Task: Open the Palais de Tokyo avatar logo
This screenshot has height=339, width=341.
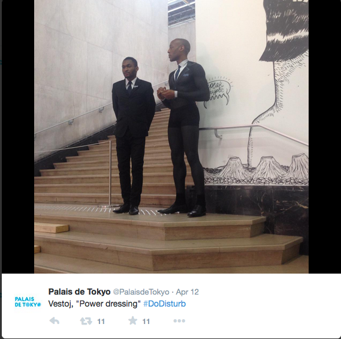Action: [28, 302]
